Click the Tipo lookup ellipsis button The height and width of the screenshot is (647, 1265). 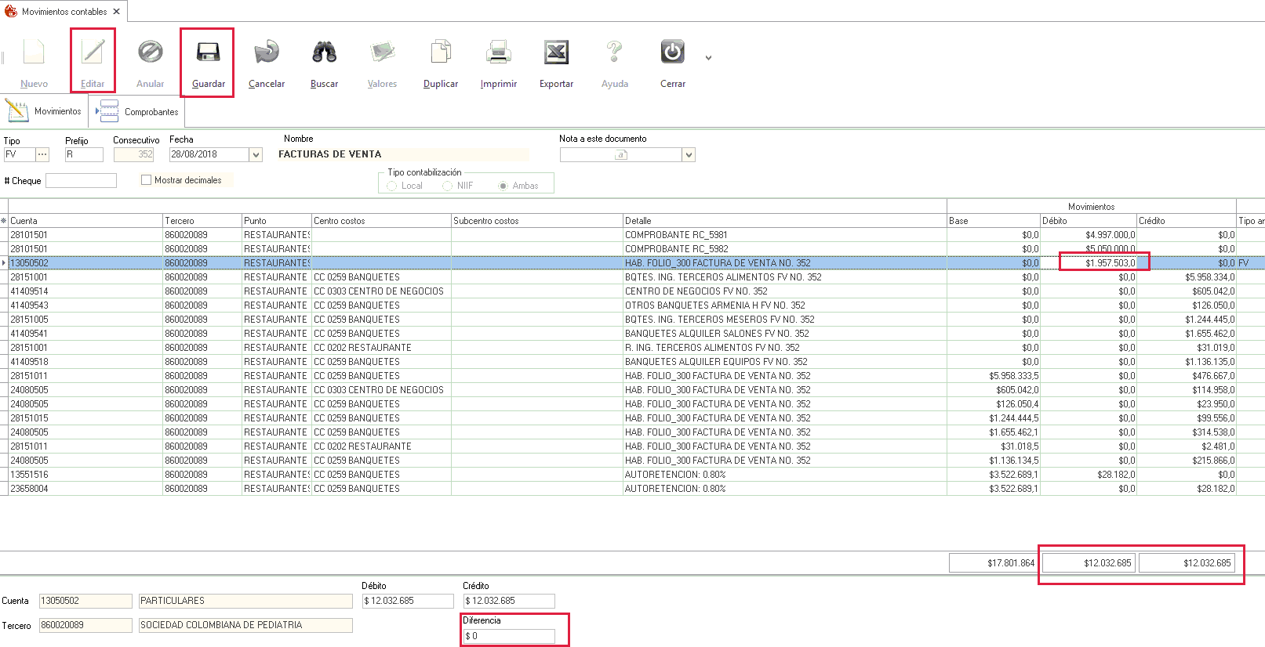pos(42,155)
